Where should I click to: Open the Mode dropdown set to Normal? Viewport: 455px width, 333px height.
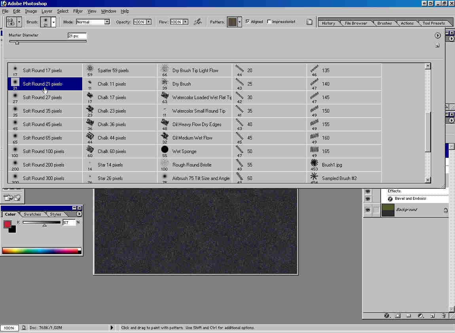click(x=93, y=22)
